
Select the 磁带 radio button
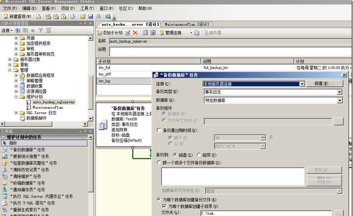[199, 155]
